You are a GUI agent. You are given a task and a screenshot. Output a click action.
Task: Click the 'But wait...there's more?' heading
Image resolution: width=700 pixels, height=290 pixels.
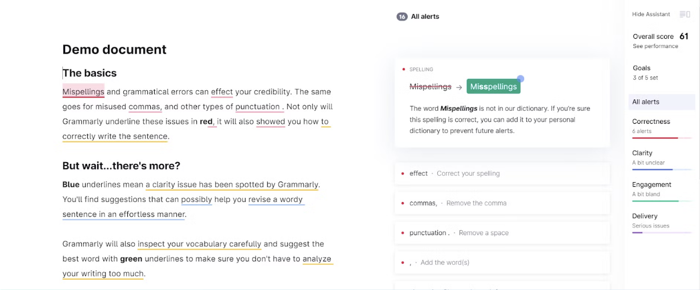121,166
